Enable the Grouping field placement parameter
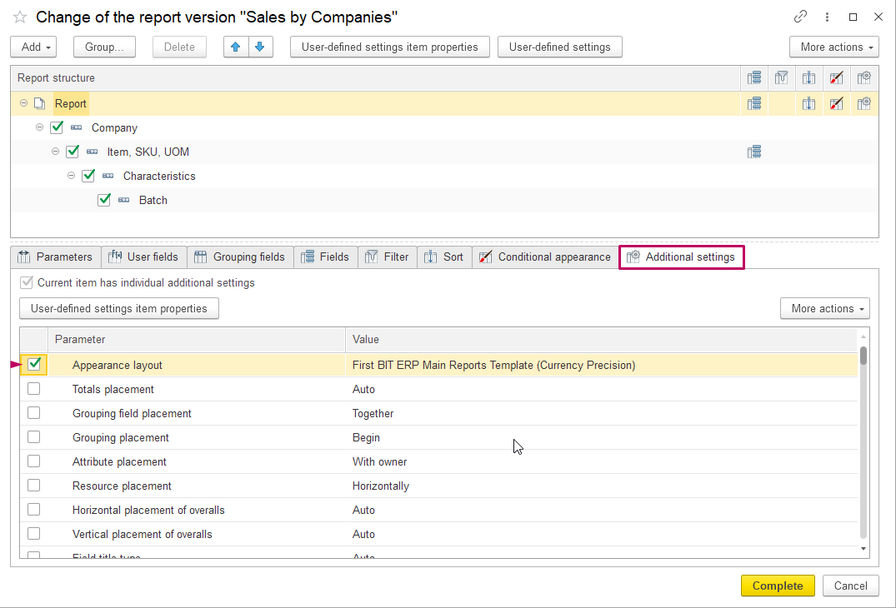 tap(33, 413)
